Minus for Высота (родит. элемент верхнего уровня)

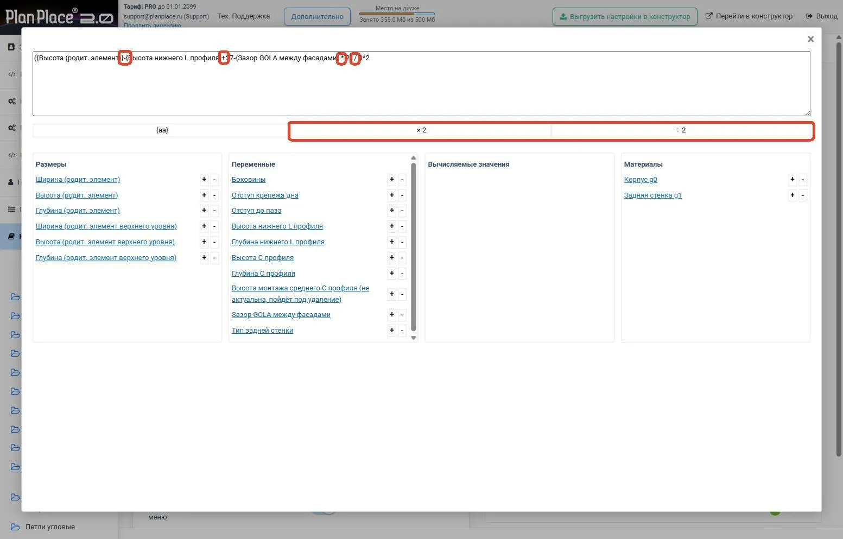(x=214, y=242)
